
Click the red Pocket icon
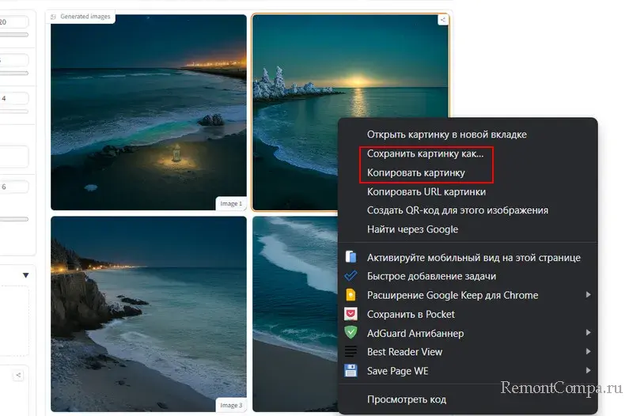(x=351, y=314)
